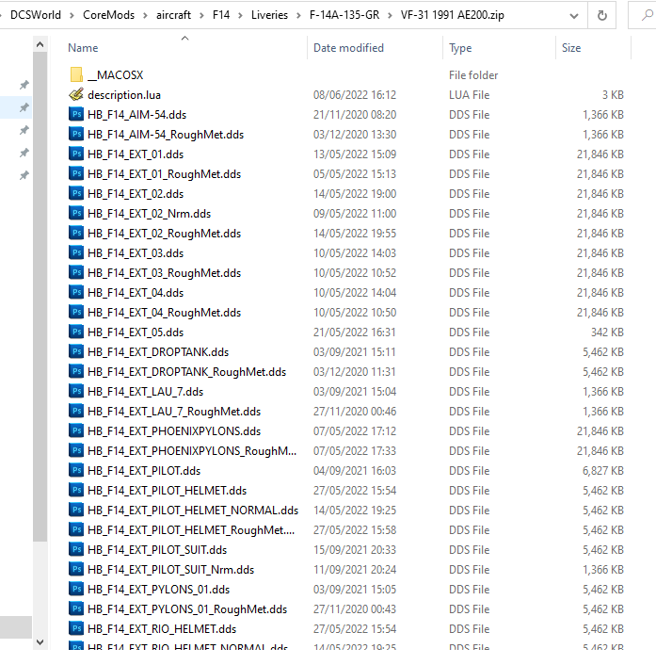Click the HB_F14_EXT_DROPTANK_RoughMet.dds file icon

tap(76, 372)
